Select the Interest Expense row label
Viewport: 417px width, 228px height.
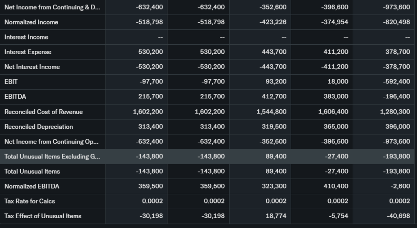(28, 52)
